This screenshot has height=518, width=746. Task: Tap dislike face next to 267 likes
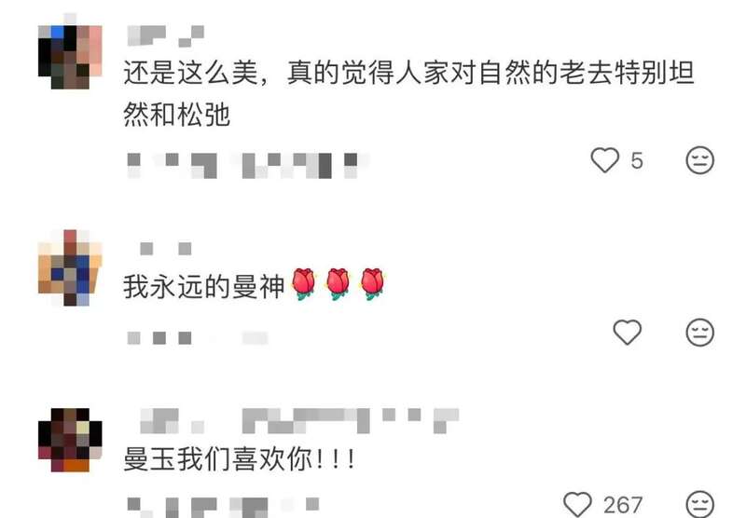tap(700, 504)
